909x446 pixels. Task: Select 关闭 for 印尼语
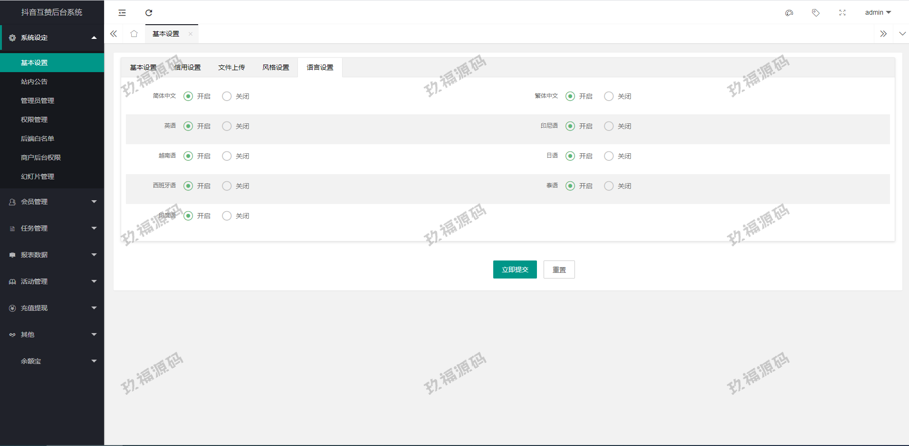point(609,126)
